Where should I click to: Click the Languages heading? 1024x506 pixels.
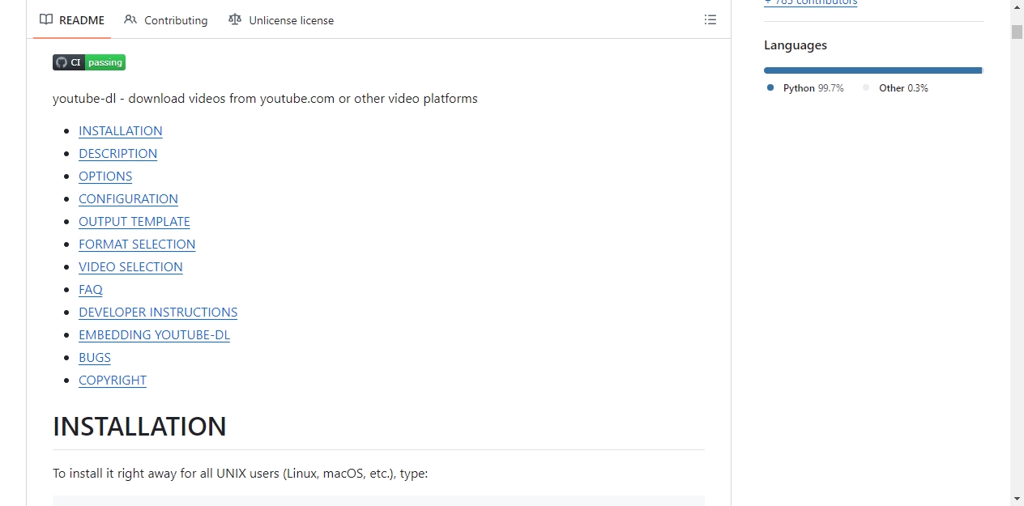pyautogui.click(x=796, y=45)
